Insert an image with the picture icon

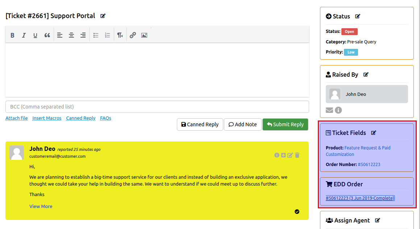click(144, 35)
